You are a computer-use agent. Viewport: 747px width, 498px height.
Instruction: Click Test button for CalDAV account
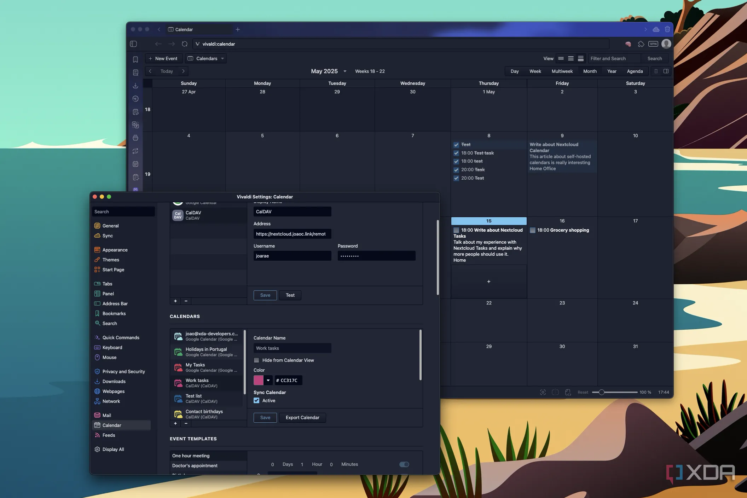pos(290,295)
